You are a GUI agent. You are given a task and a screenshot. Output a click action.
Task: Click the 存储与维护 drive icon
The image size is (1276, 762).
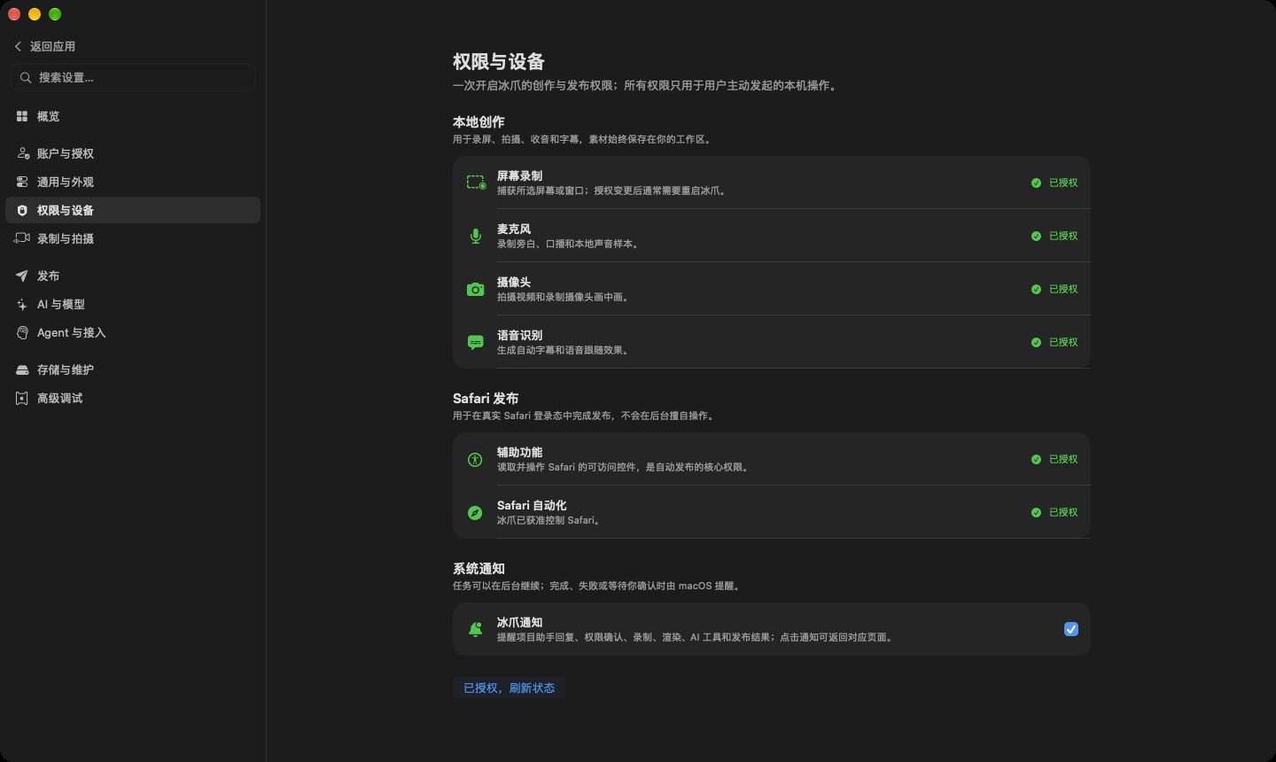tap(22, 369)
